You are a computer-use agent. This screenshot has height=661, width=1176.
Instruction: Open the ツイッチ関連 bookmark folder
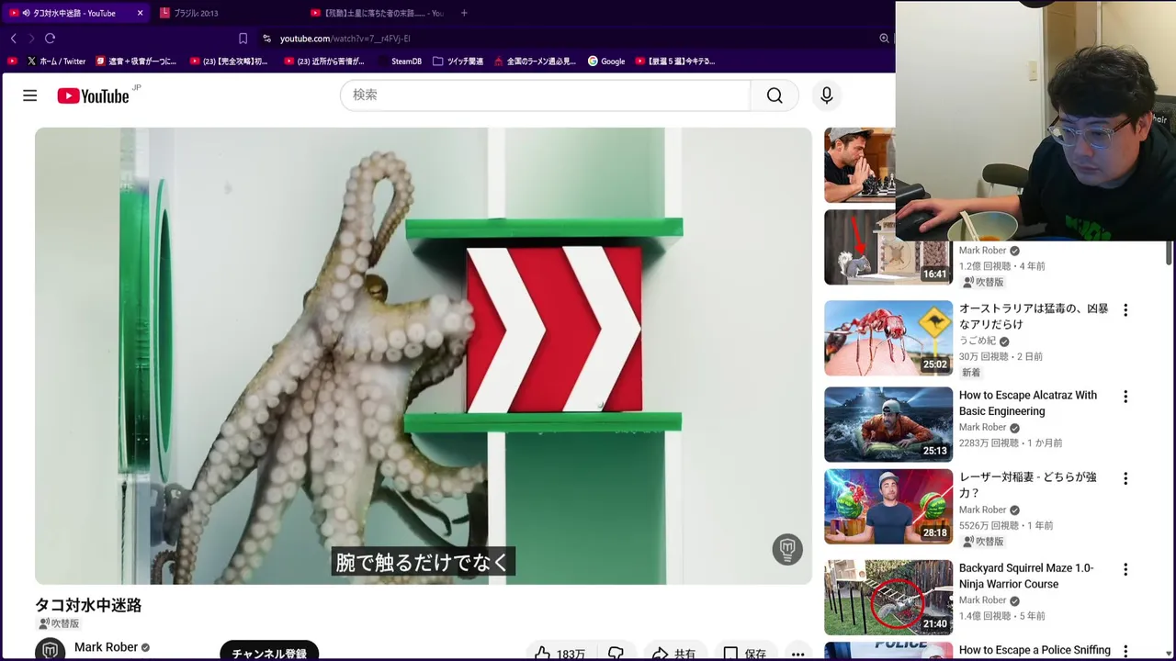[458, 62]
